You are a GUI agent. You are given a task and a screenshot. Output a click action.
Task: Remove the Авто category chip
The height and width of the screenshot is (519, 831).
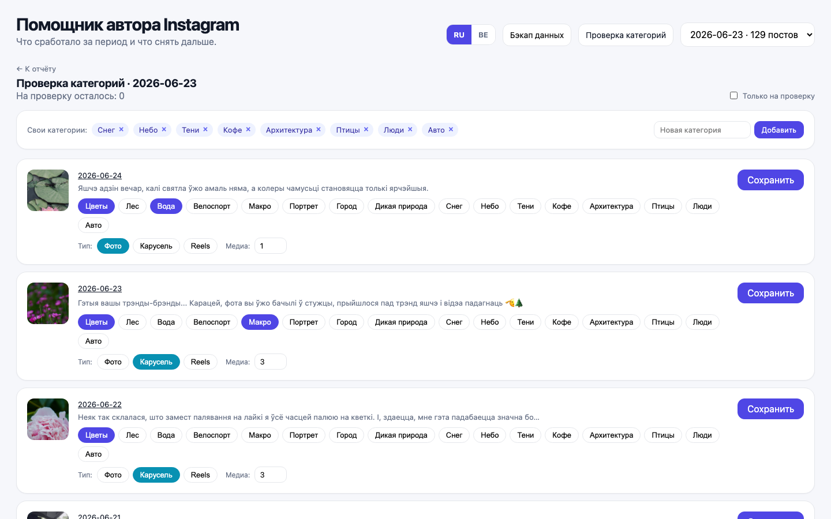451,130
